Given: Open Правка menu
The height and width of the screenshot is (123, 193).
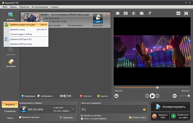Looking at the screenshot, I should (13, 7).
